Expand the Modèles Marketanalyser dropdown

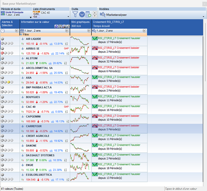coord(203,17)
